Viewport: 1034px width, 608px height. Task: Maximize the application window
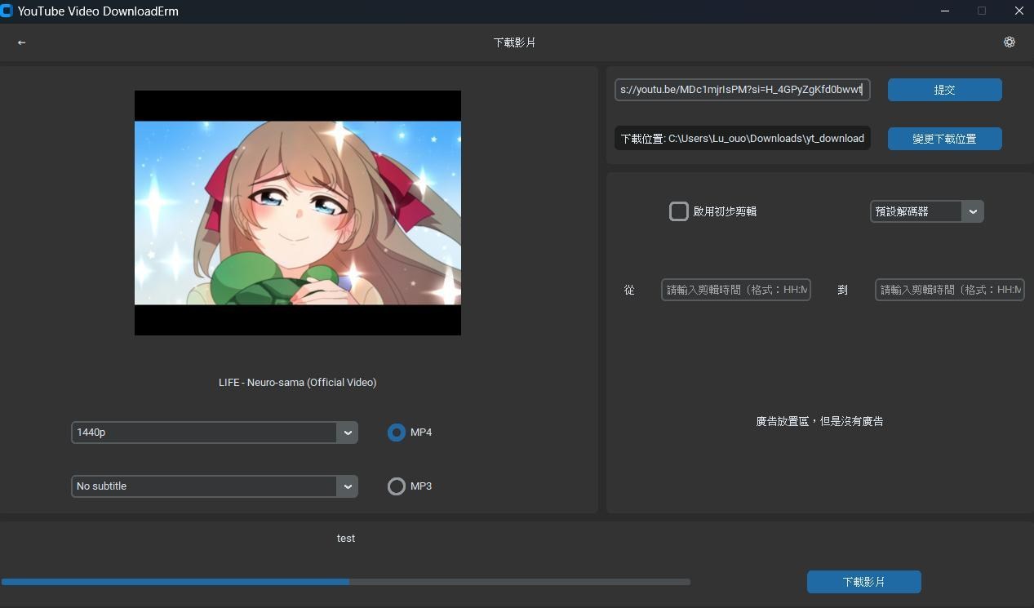pyautogui.click(x=982, y=11)
